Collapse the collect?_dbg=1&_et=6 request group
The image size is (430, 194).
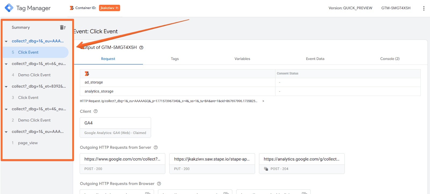tap(6, 64)
